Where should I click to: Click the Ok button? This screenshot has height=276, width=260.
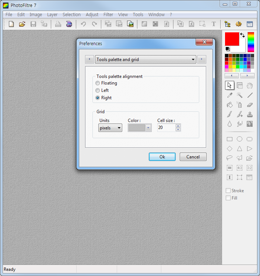click(162, 157)
